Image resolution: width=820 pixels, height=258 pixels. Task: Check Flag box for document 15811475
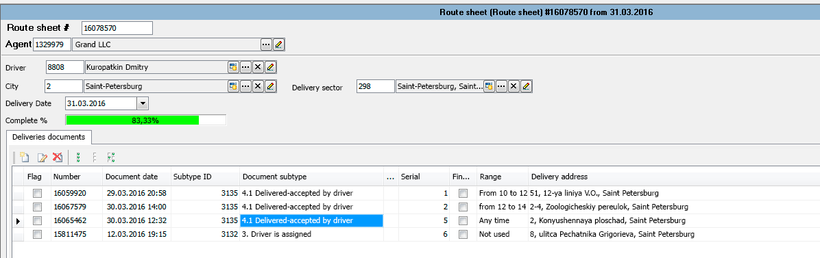[37, 235]
